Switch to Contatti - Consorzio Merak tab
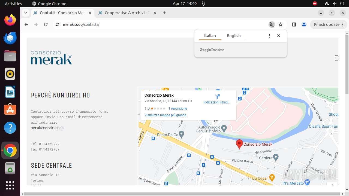Screen dimensions: 349x196 pyautogui.click(x=62, y=13)
